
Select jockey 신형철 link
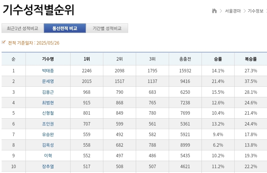(48, 113)
